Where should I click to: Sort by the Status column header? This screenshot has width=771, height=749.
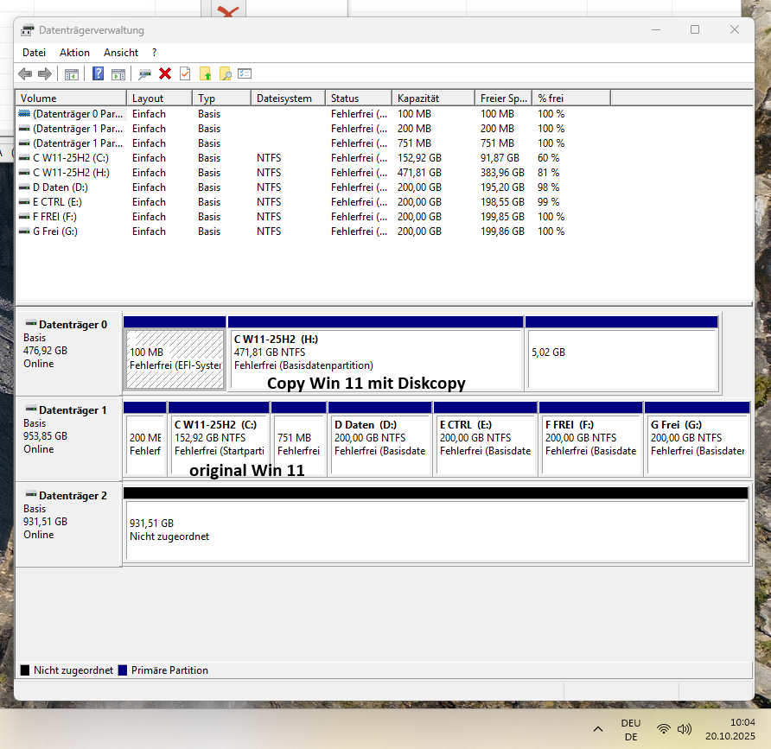click(359, 98)
